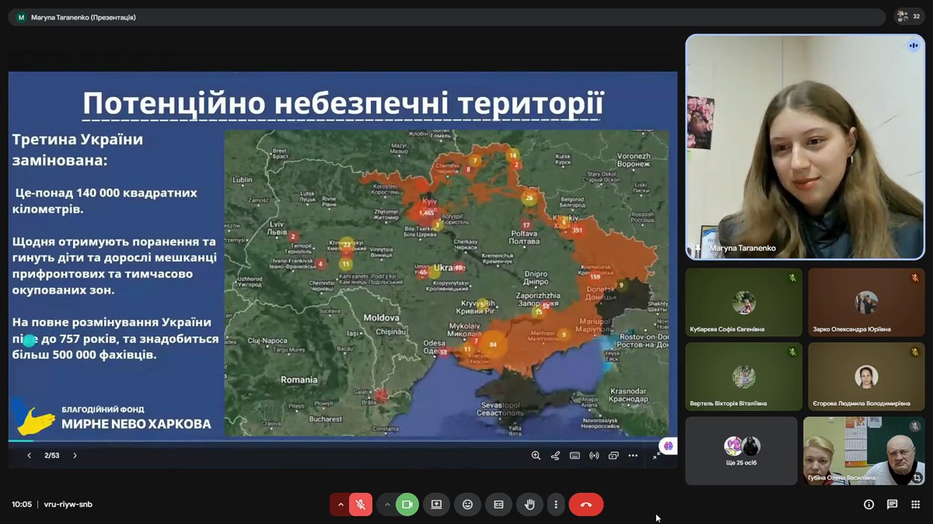Screen dimensions: 933x524
Task: Open slide toolbar three-dot more menu
Action: 633,456
